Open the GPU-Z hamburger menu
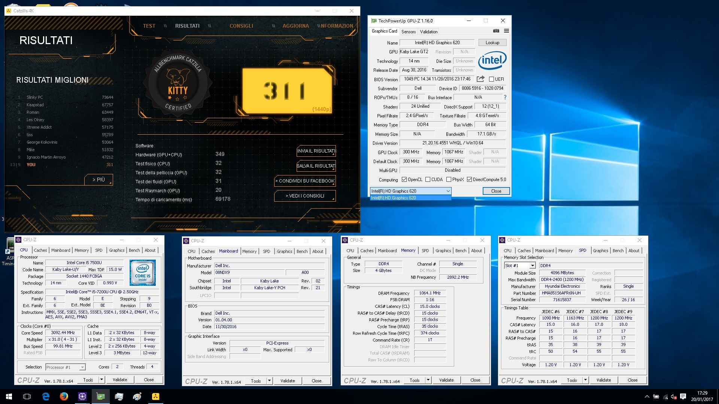The height and width of the screenshot is (404, 719). click(506, 31)
